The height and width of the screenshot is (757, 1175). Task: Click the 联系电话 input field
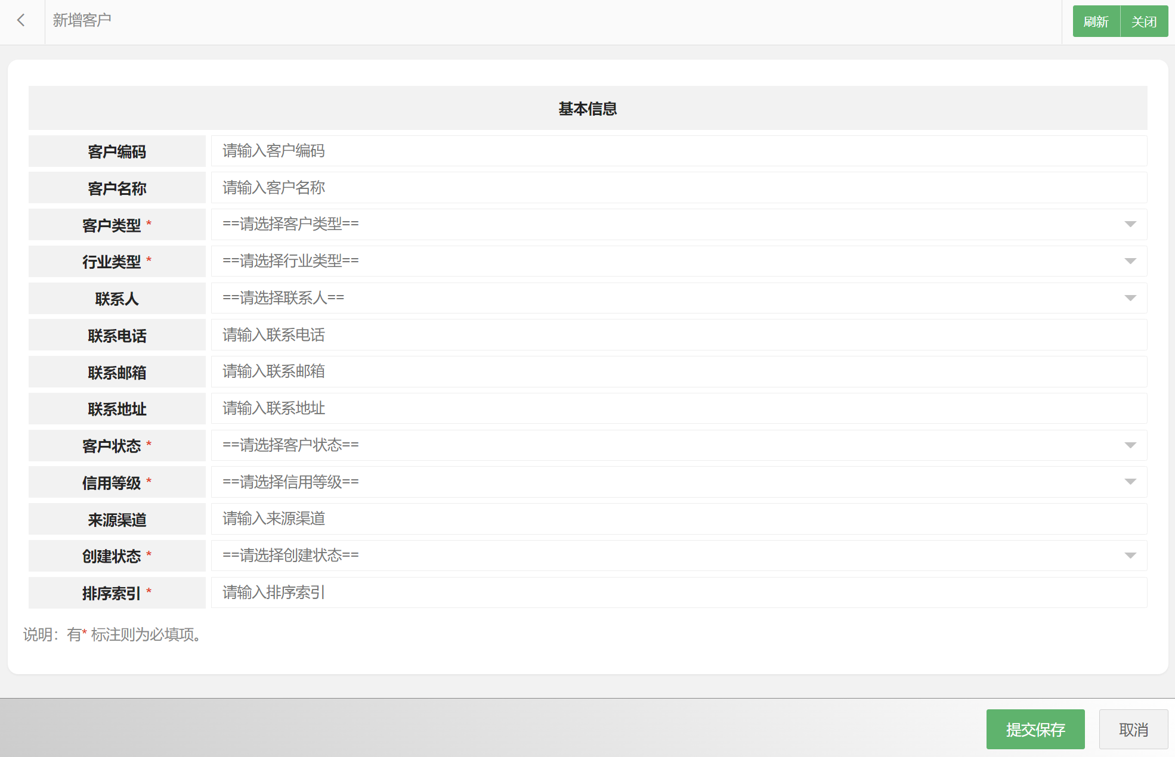[678, 335]
